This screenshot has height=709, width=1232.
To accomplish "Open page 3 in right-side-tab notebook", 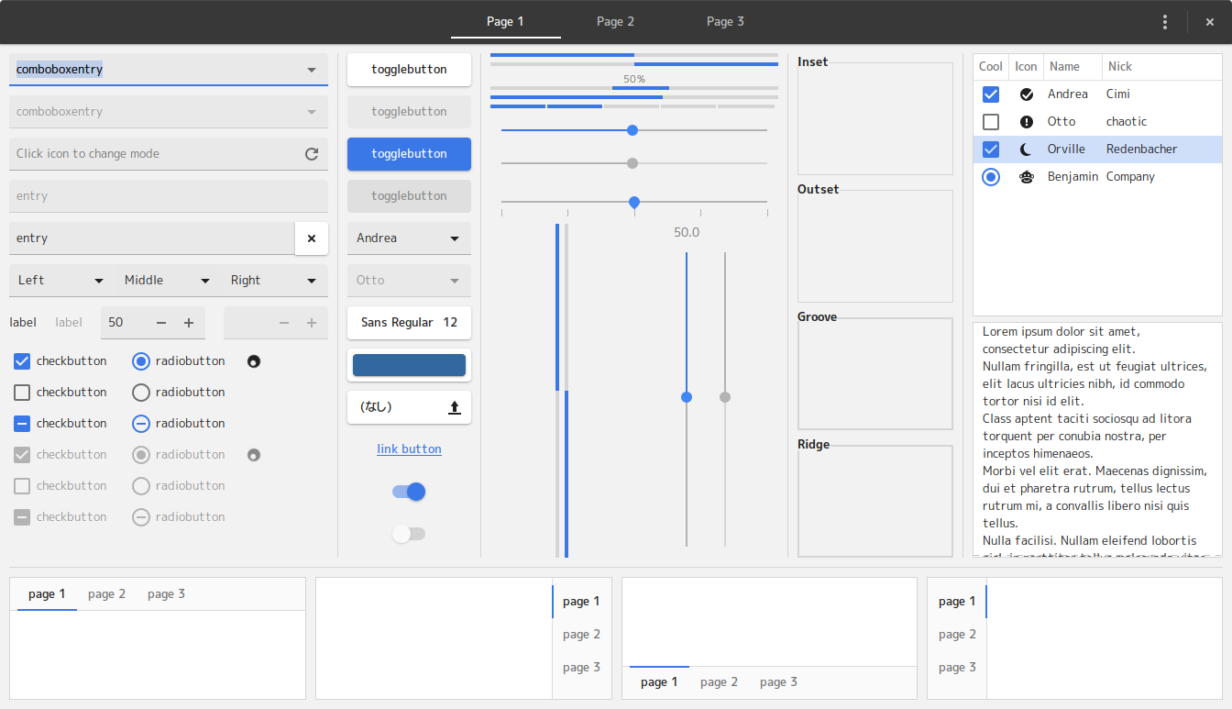I will click(582, 668).
